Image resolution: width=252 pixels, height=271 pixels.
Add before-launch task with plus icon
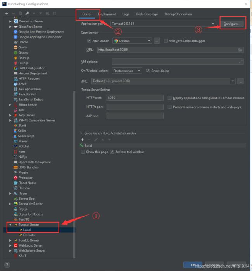click(x=83, y=140)
